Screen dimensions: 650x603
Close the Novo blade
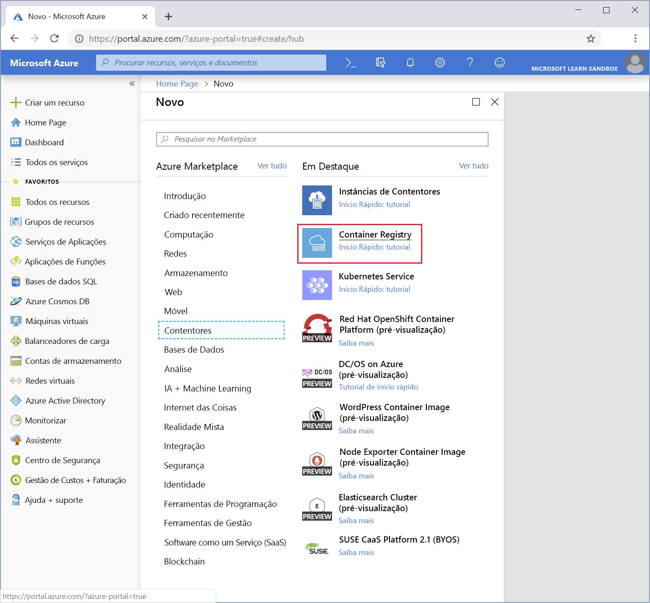click(495, 102)
